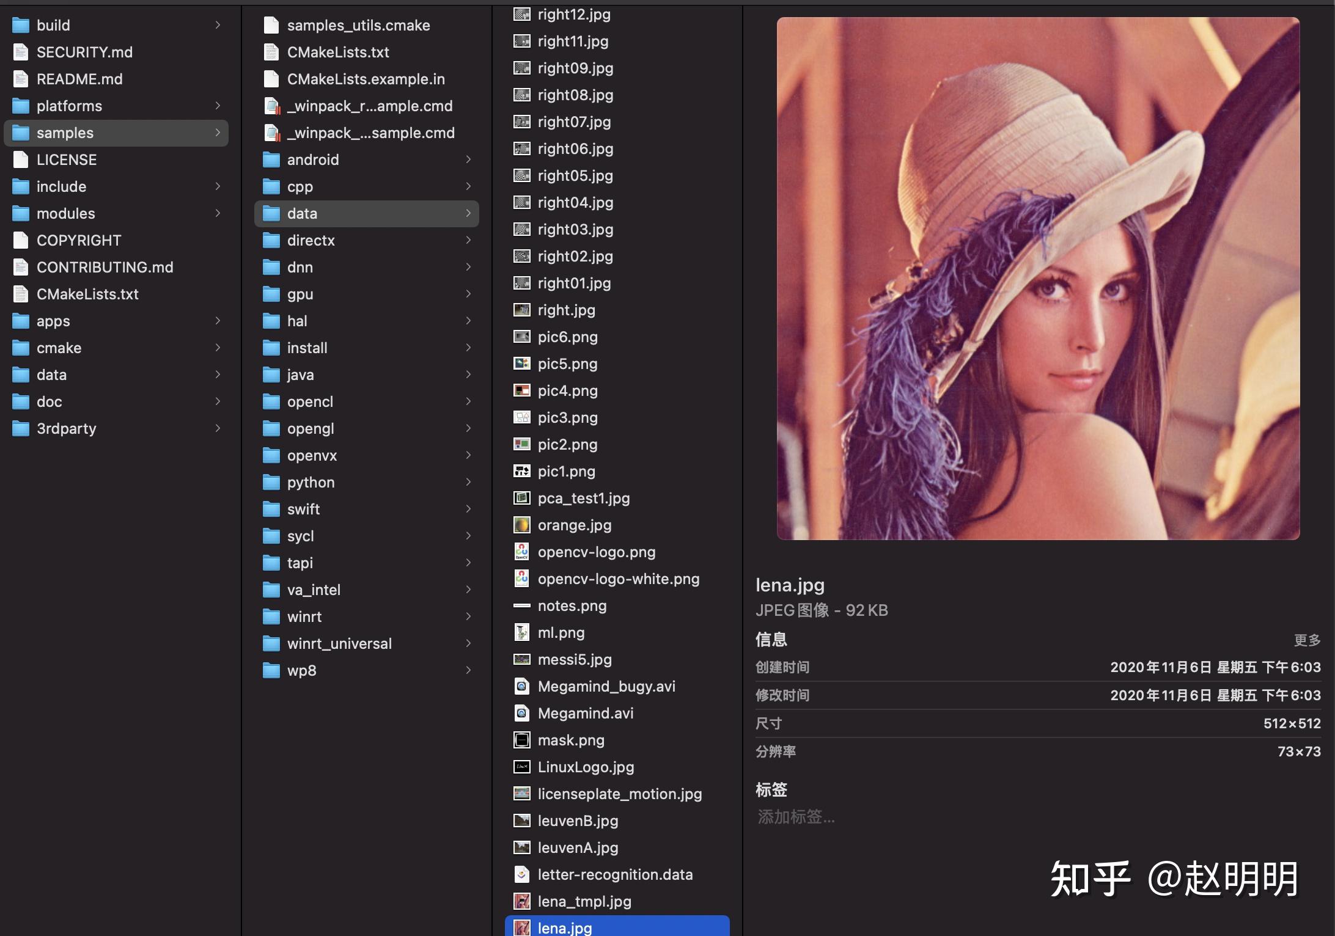The width and height of the screenshot is (1335, 936).
Task: Click the Megamind.avi video file icon
Action: tap(521, 713)
